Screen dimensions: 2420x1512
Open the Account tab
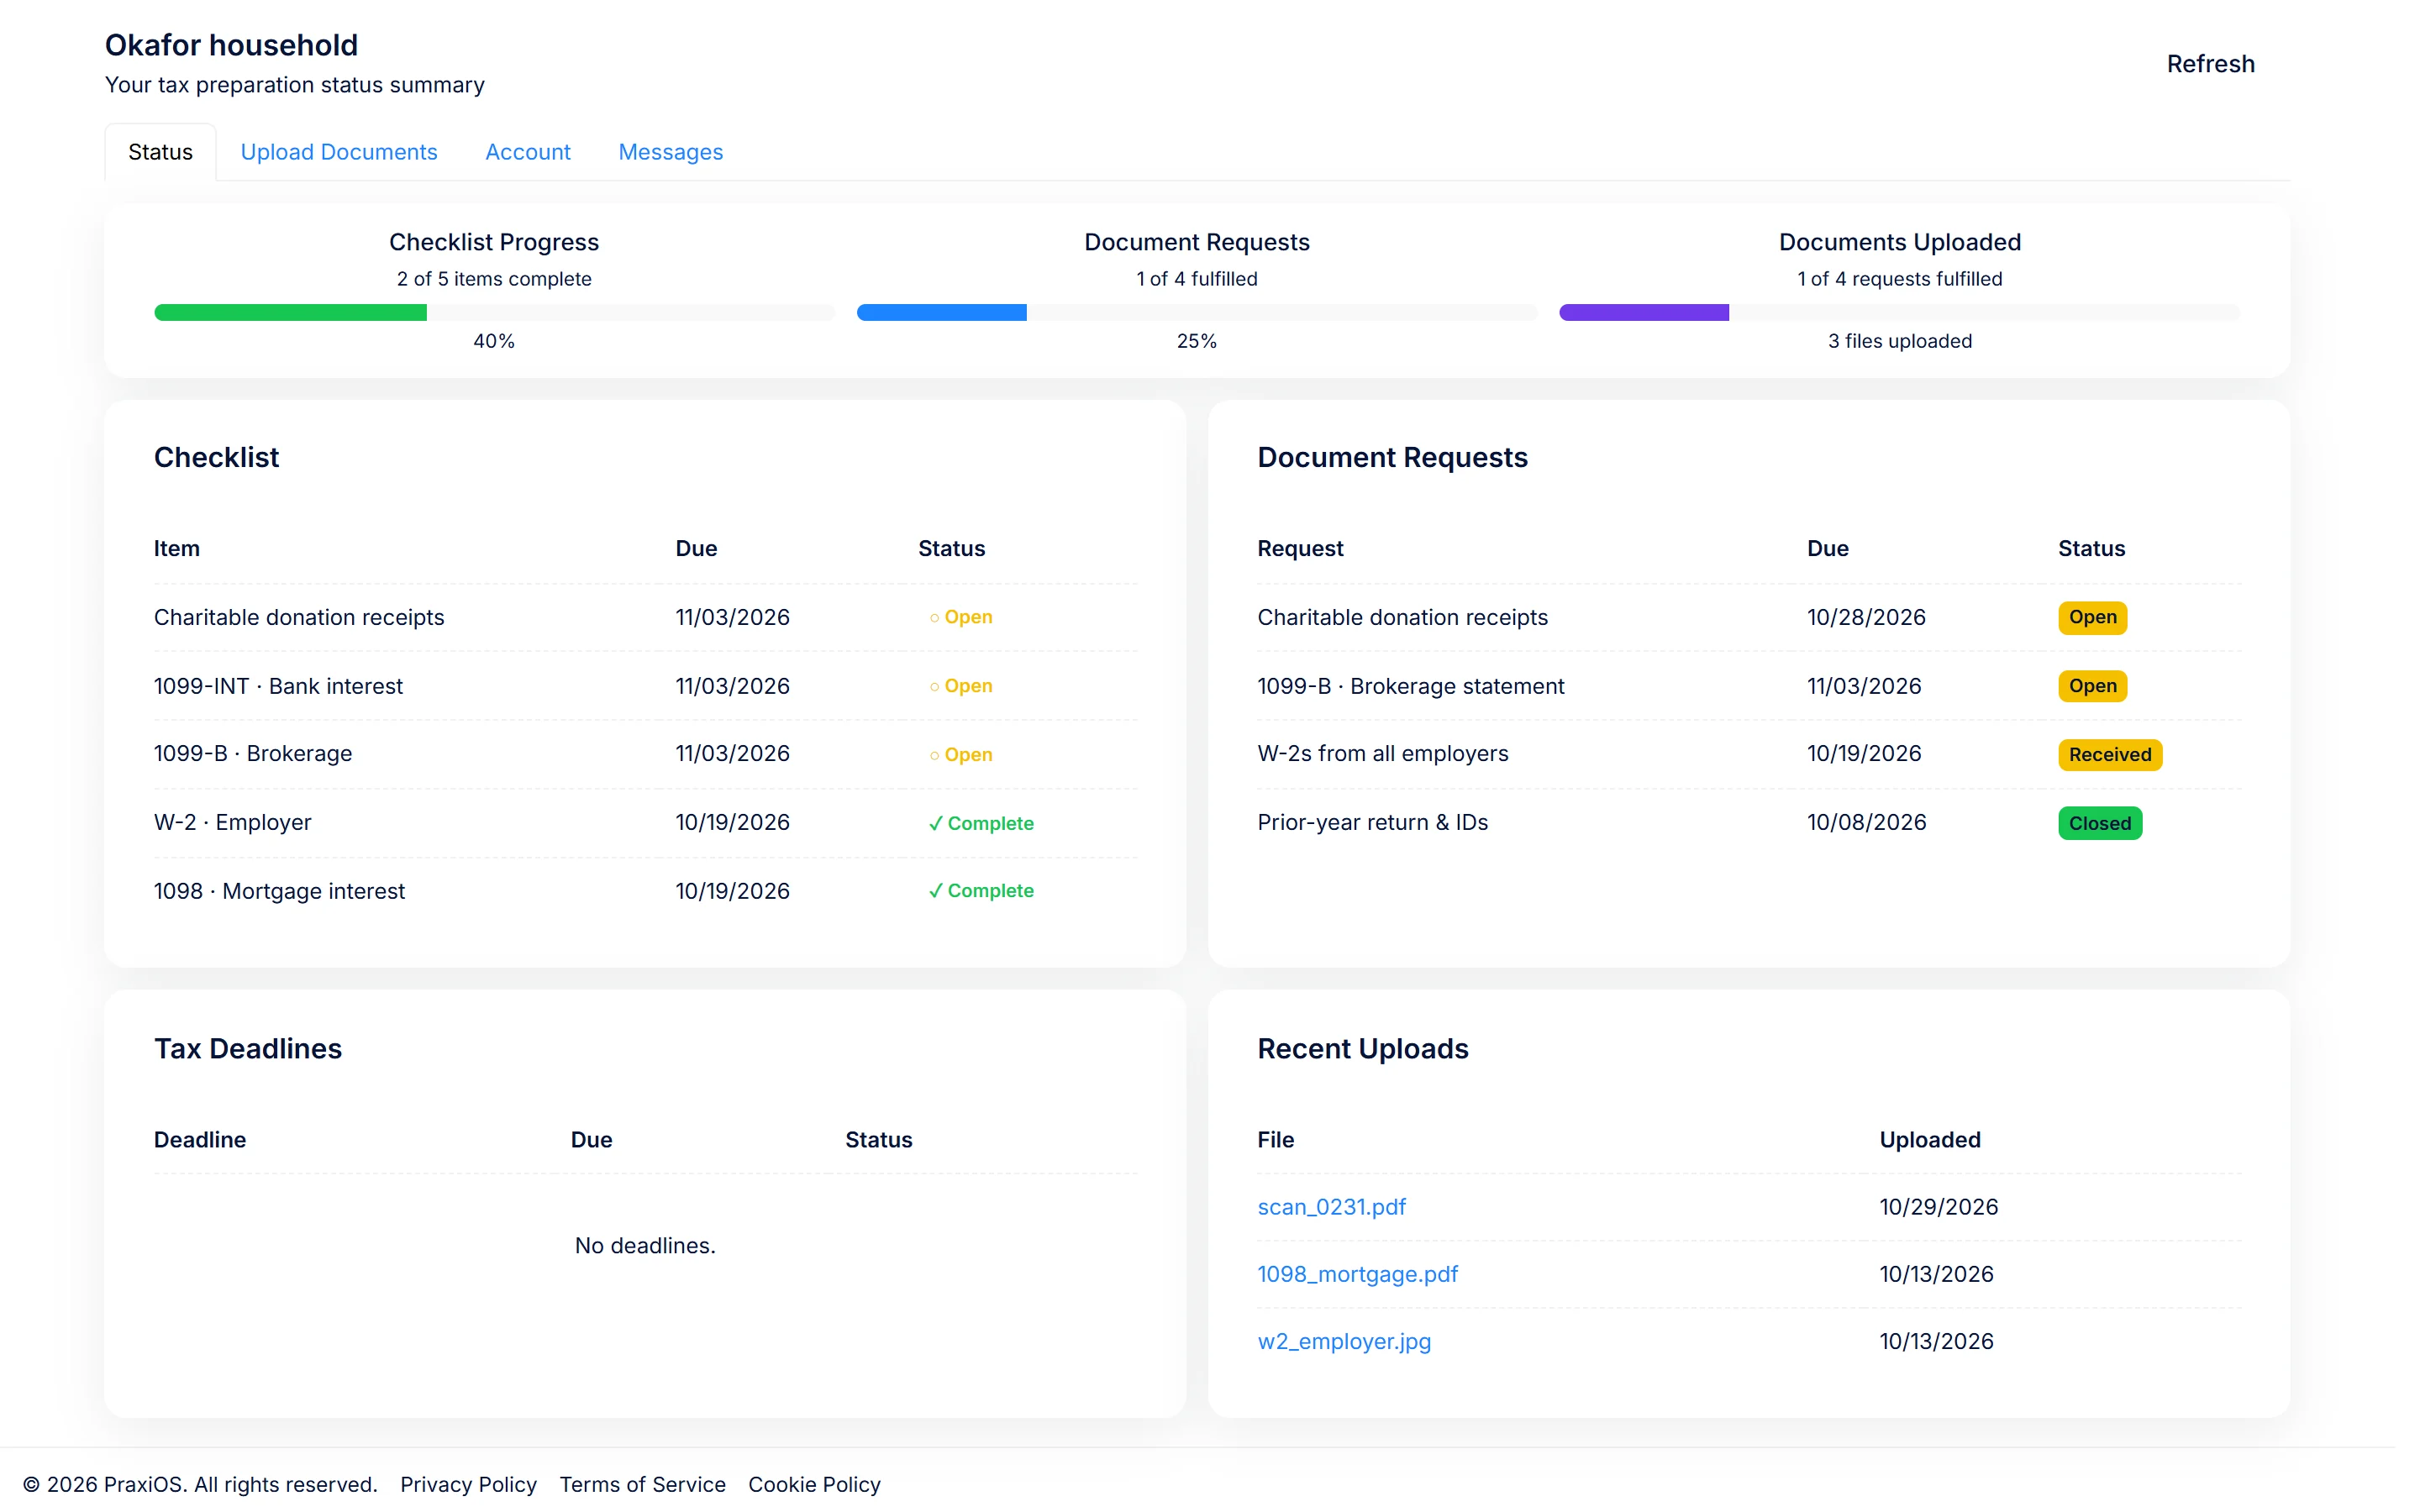(x=527, y=152)
